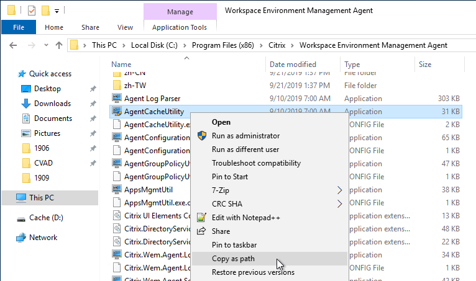The width and height of the screenshot is (476, 281).
Task: Click the pin icon beside Downloads
Action: click(x=93, y=104)
